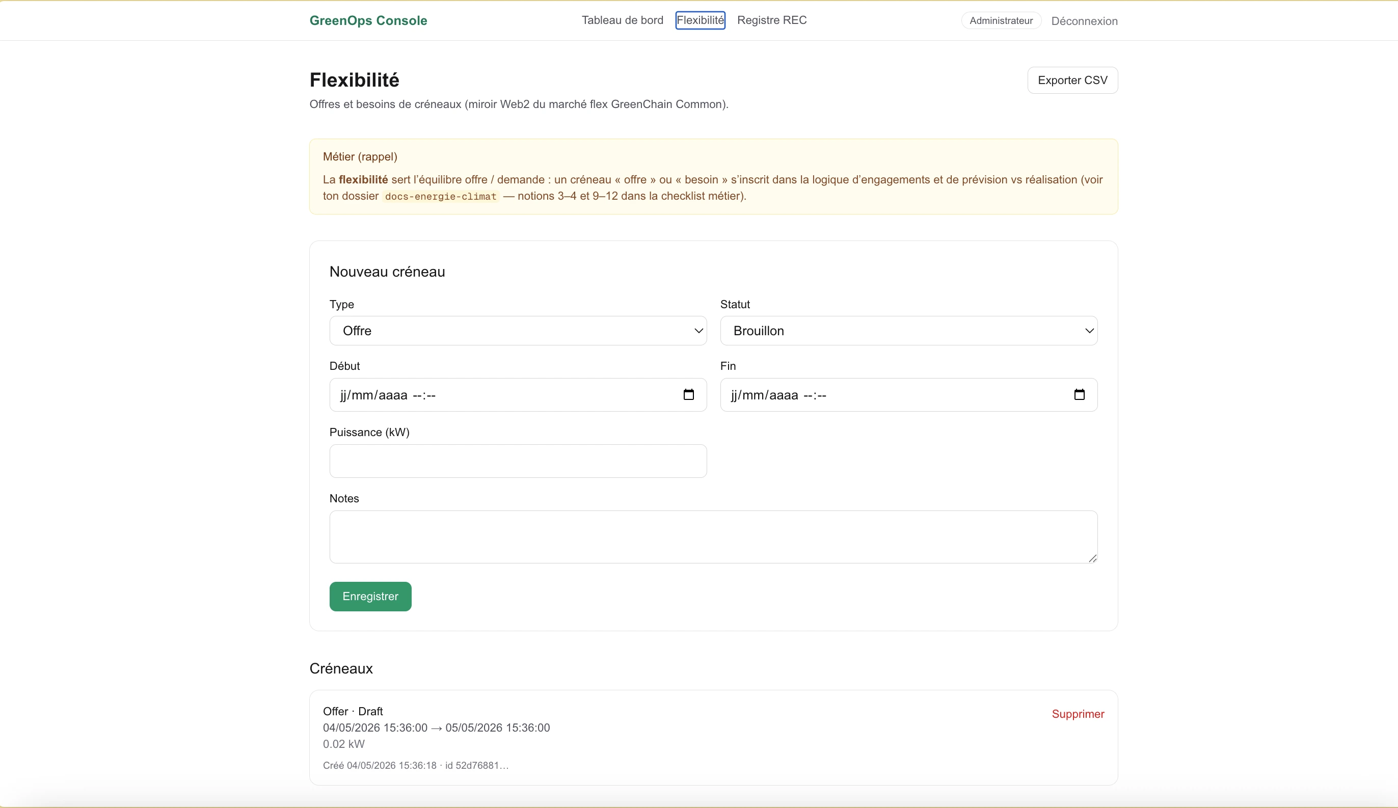Viewport: 1398px width, 808px height.
Task: Open the Tableau de bord page
Action: click(x=623, y=20)
